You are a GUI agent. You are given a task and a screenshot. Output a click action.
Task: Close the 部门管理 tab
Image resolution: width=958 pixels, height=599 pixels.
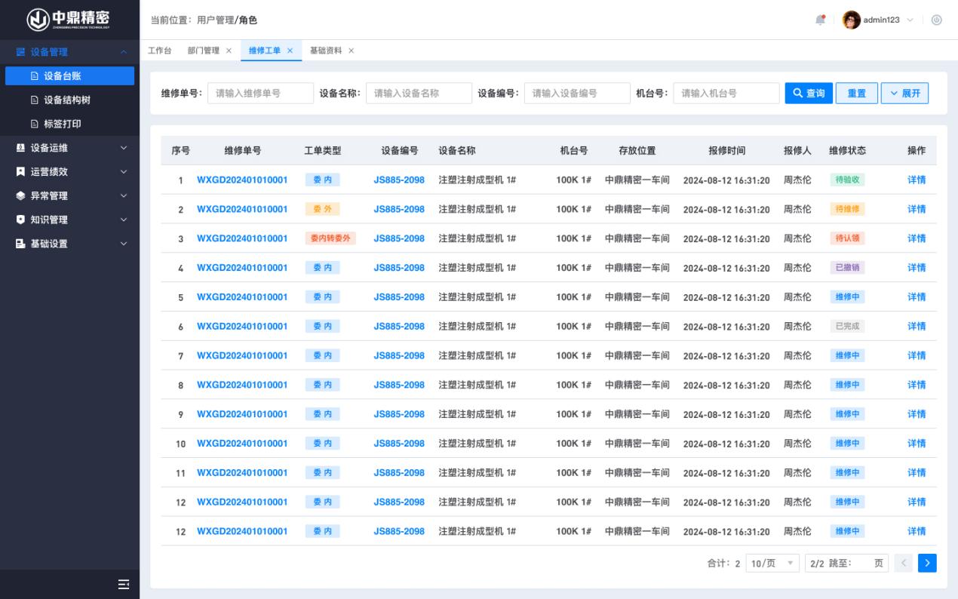pos(229,51)
